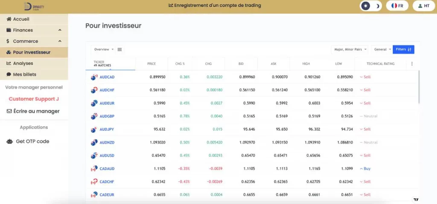The width and height of the screenshot is (437, 204).
Task: Click the home icon beside Accueil
Action: click(9, 19)
